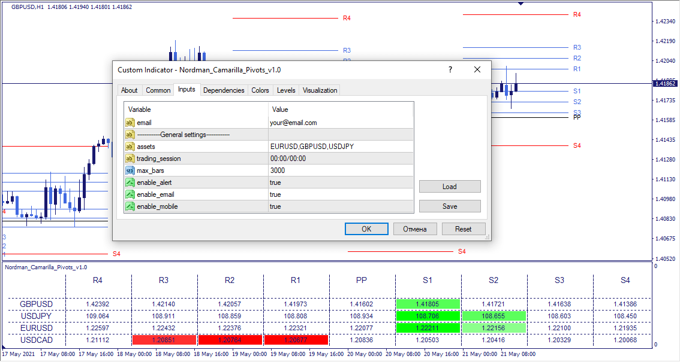The image size is (680, 362).
Task: Click the email value field your@email.com
Action: (x=294, y=123)
